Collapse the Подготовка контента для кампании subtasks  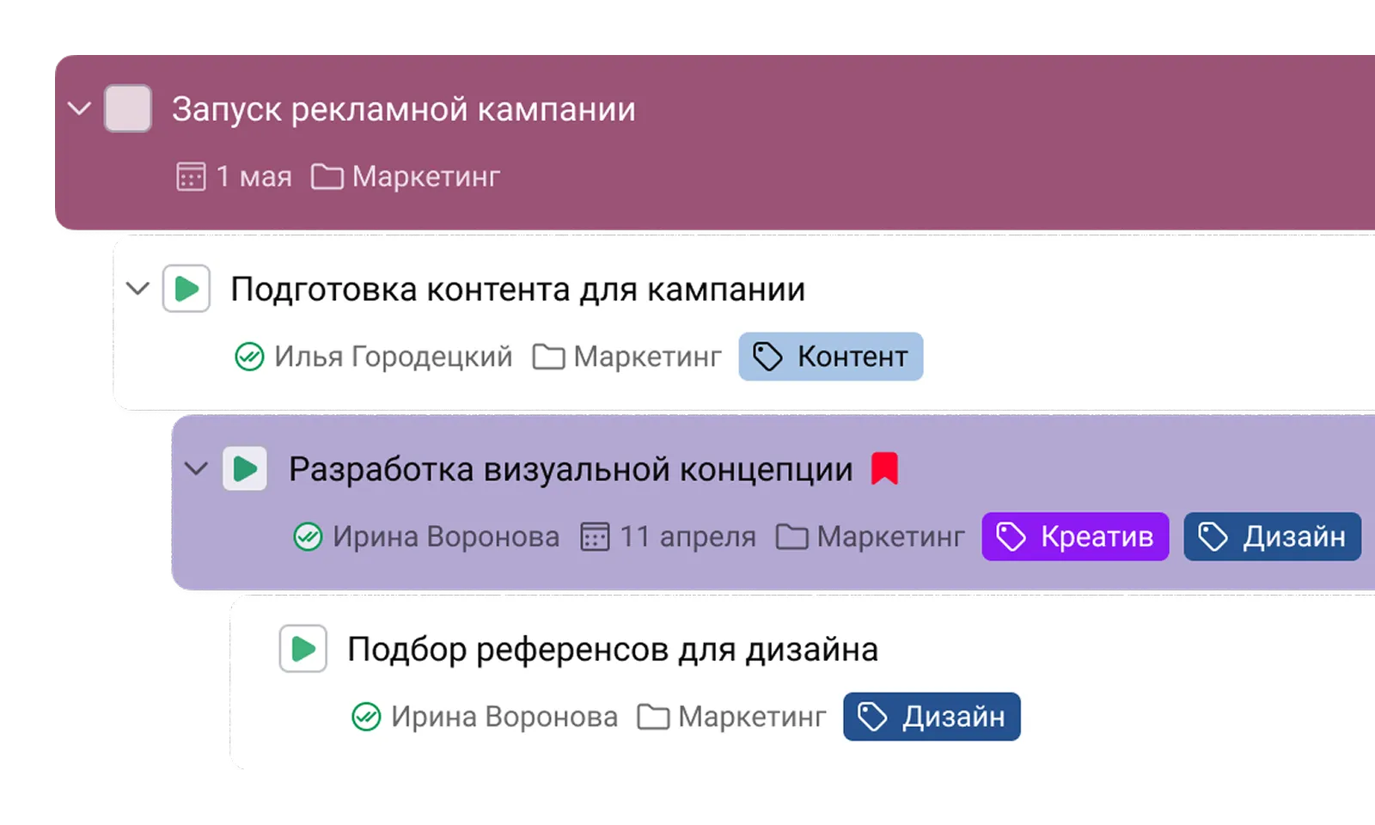(x=137, y=289)
